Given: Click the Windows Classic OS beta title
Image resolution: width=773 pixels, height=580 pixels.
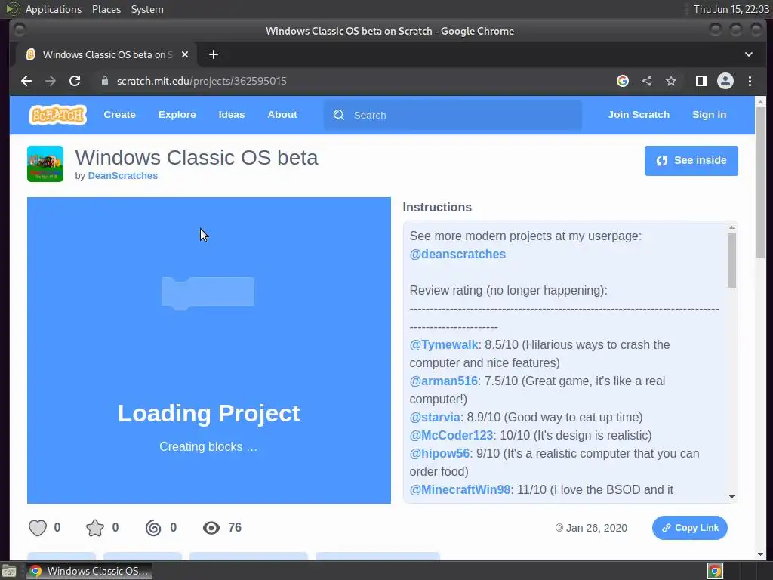Looking at the screenshot, I should point(196,157).
